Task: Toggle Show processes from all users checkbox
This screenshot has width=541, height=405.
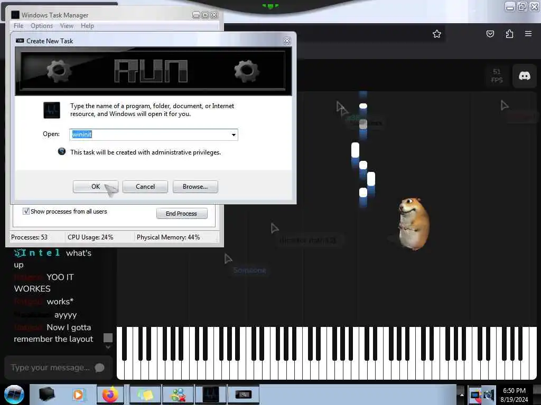Action: click(26, 211)
